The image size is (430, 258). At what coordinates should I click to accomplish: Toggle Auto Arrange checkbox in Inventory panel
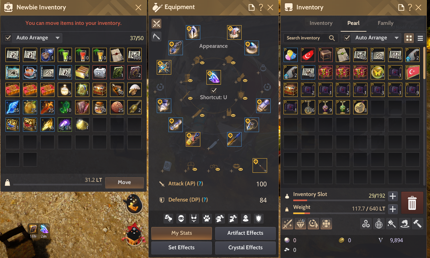pos(347,38)
